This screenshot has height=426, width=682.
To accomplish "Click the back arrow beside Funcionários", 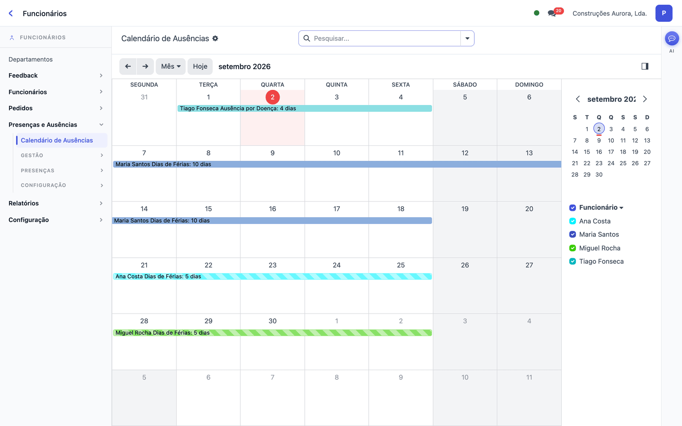I will tap(11, 13).
